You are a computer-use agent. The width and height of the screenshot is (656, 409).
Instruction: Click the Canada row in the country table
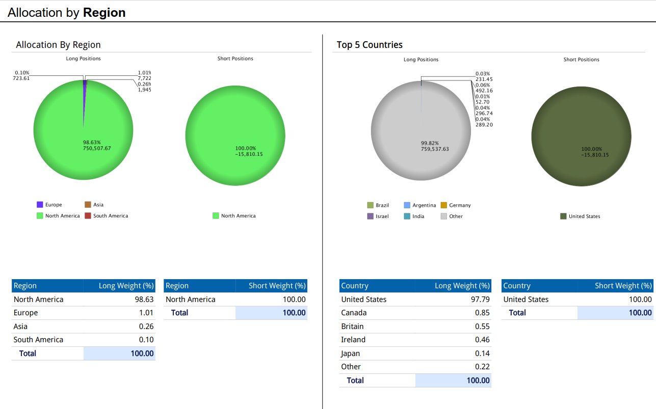tap(415, 313)
